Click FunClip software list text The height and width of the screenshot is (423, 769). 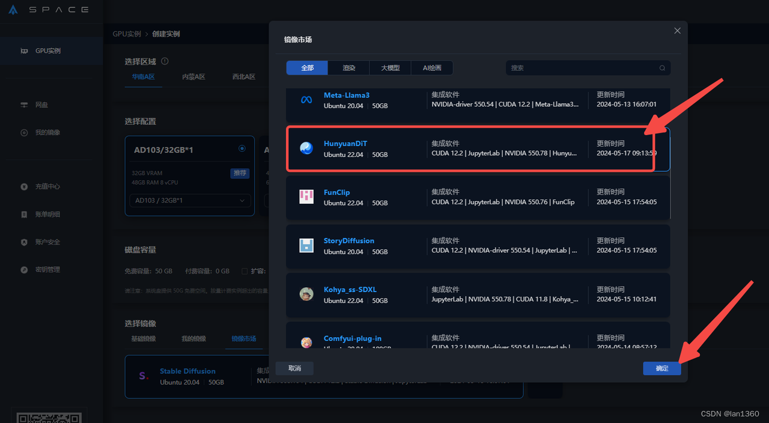coord(503,202)
